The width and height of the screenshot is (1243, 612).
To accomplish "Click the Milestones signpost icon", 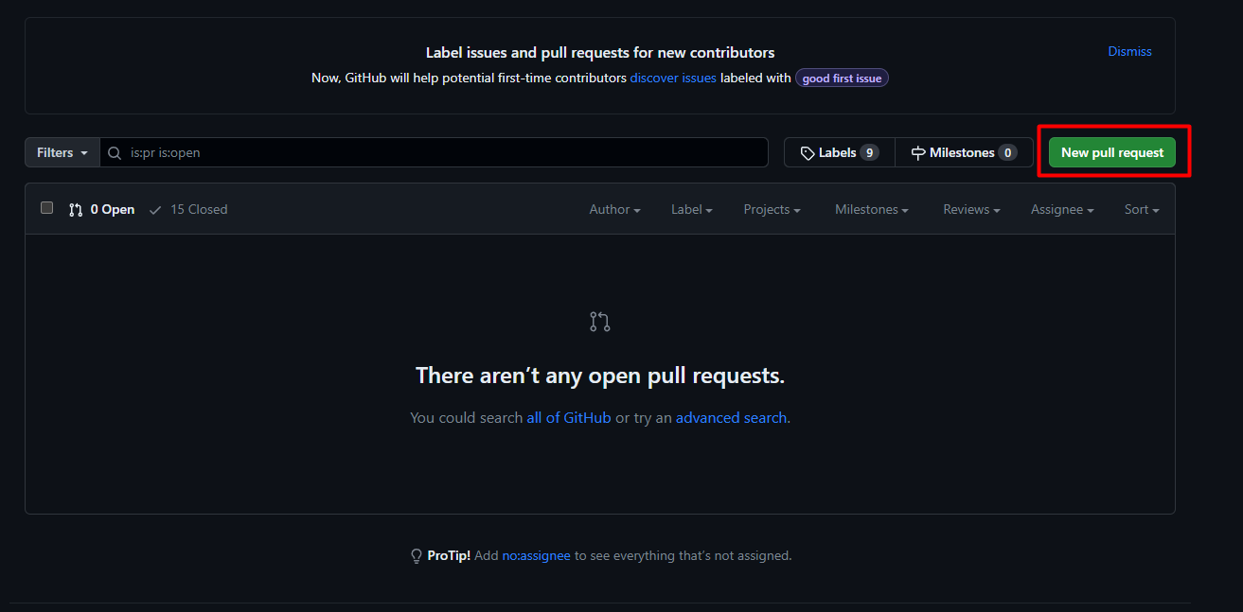I will [918, 153].
